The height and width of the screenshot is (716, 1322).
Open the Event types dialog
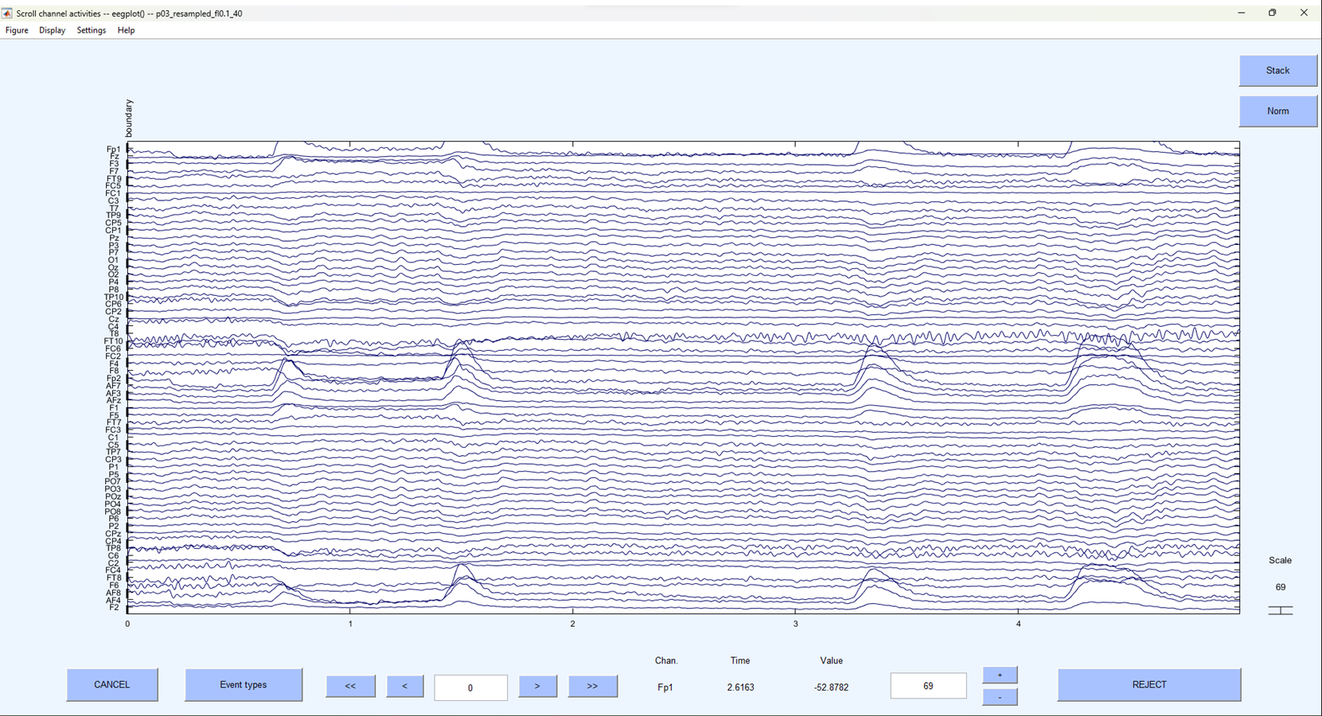pyautogui.click(x=244, y=684)
